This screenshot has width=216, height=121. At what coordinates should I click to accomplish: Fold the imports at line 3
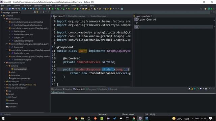coord(56,21)
